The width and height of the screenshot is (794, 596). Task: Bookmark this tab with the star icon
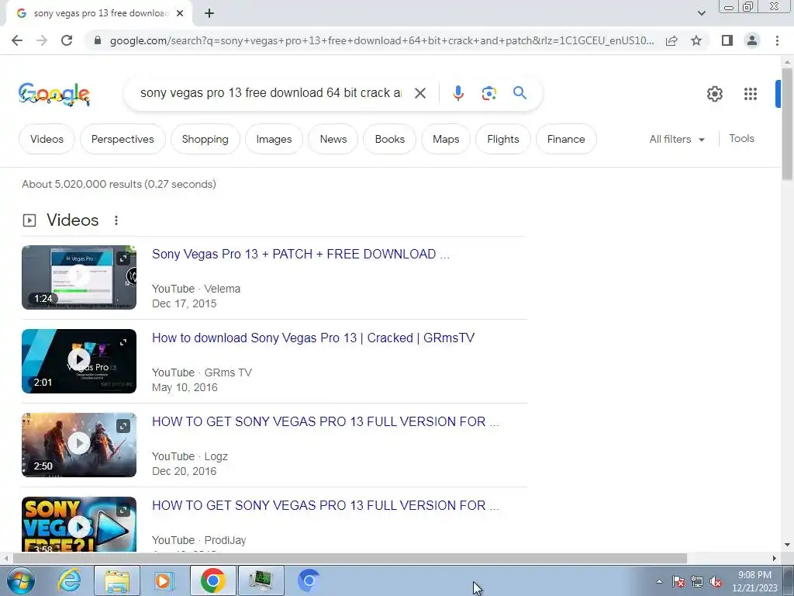point(696,40)
